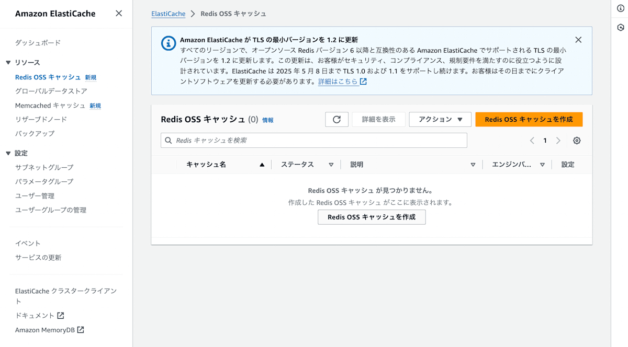Image resolution: width=628 pixels, height=347 pixels.
Task: Open the アクション dropdown
Action: point(440,119)
